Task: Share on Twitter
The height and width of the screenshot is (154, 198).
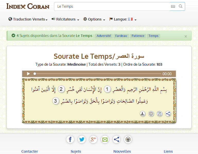Action: click(x=82, y=139)
